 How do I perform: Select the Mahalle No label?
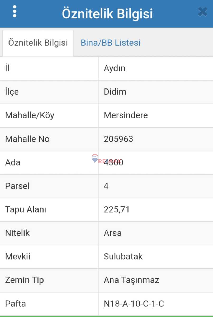[x=27, y=139]
